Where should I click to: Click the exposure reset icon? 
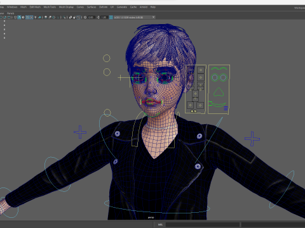tap(85, 17)
